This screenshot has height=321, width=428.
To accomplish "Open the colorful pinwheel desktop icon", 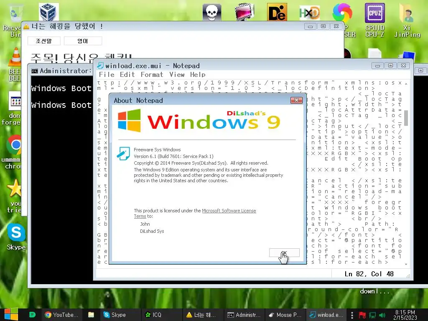I will coord(342,13).
